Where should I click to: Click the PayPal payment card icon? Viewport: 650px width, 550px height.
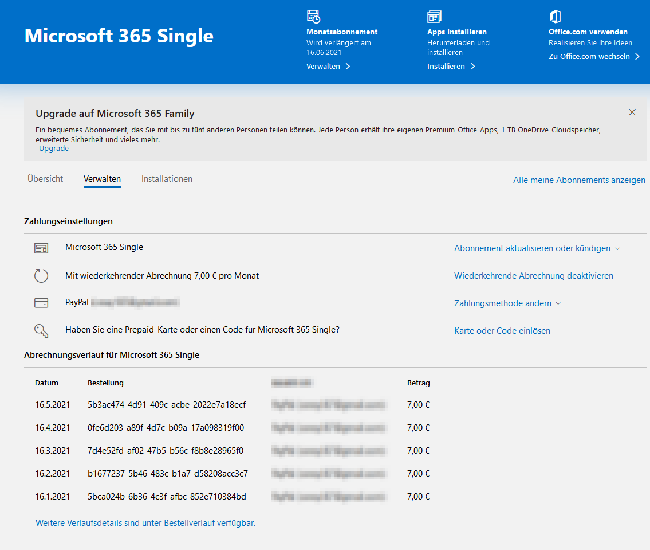[x=41, y=303]
